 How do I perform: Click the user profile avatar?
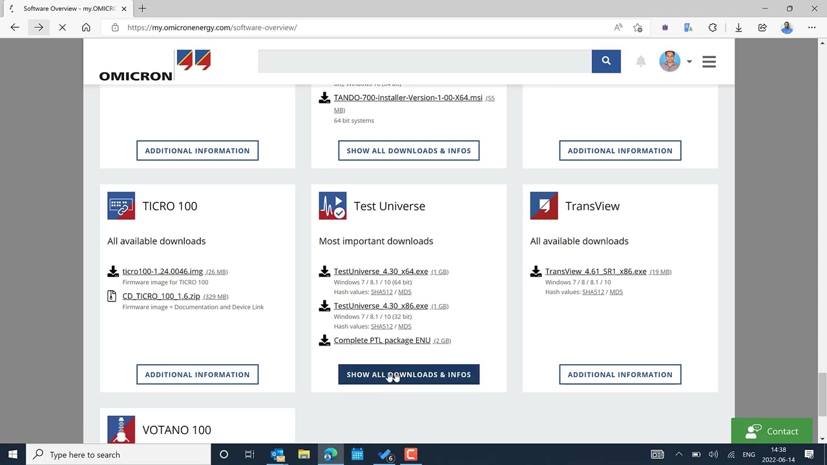(669, 61)
